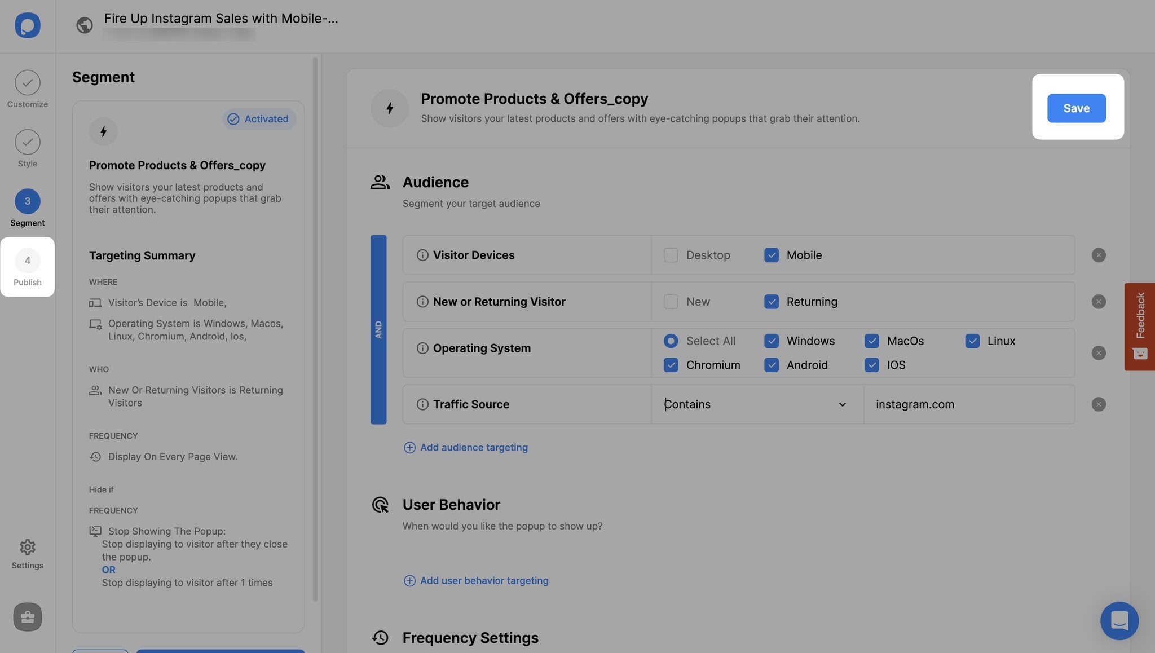
Task: Go to the Publish step
Action: coord(27,267)
